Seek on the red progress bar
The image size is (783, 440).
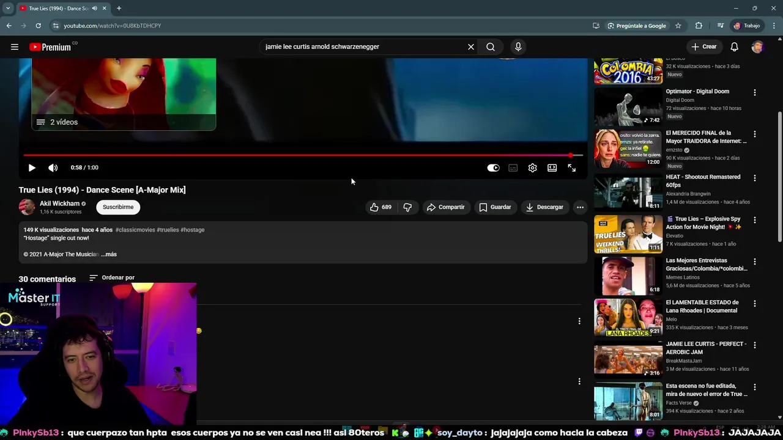(x=303, y=155)
